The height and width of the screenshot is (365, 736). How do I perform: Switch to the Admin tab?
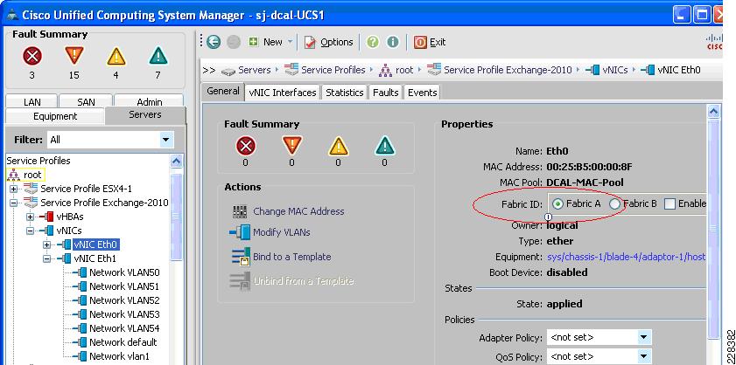[149, 101]
